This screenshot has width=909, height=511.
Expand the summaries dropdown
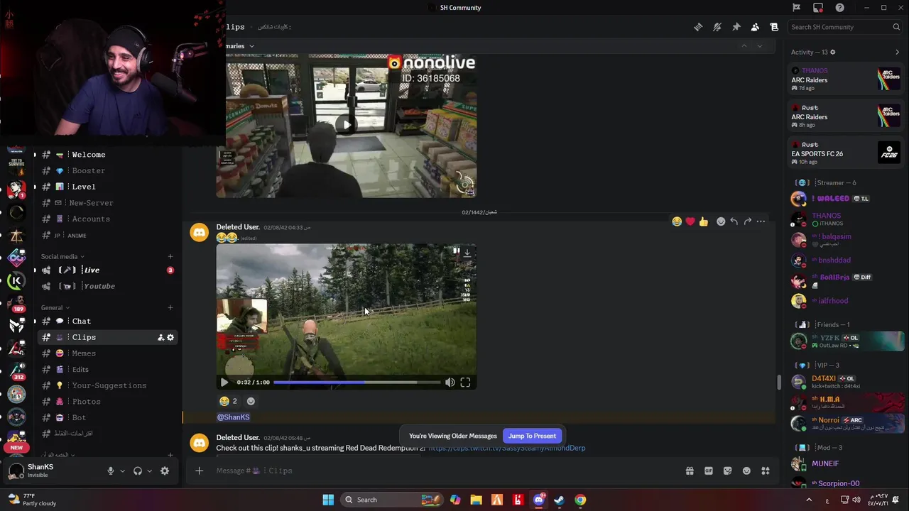pos(251,46)
